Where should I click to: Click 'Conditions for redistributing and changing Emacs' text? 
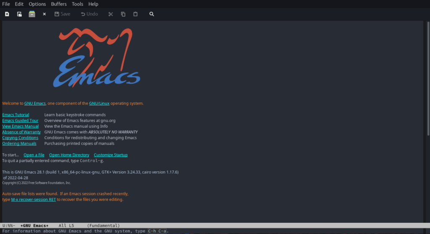point(91,138)
